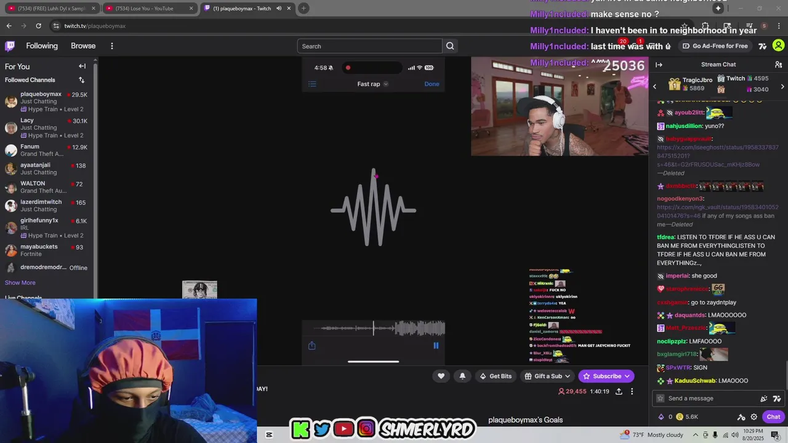Open the 7TV emote menu icon
The width and height of the screenshot is (788, 443).
tap(777, 399)
